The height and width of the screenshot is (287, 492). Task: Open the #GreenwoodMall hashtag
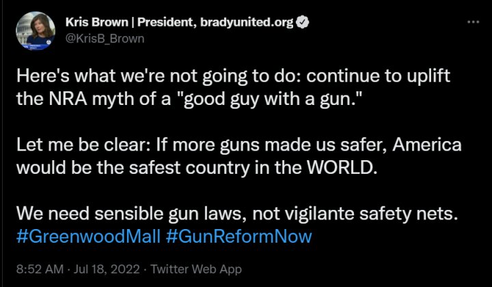pos(88,237)
